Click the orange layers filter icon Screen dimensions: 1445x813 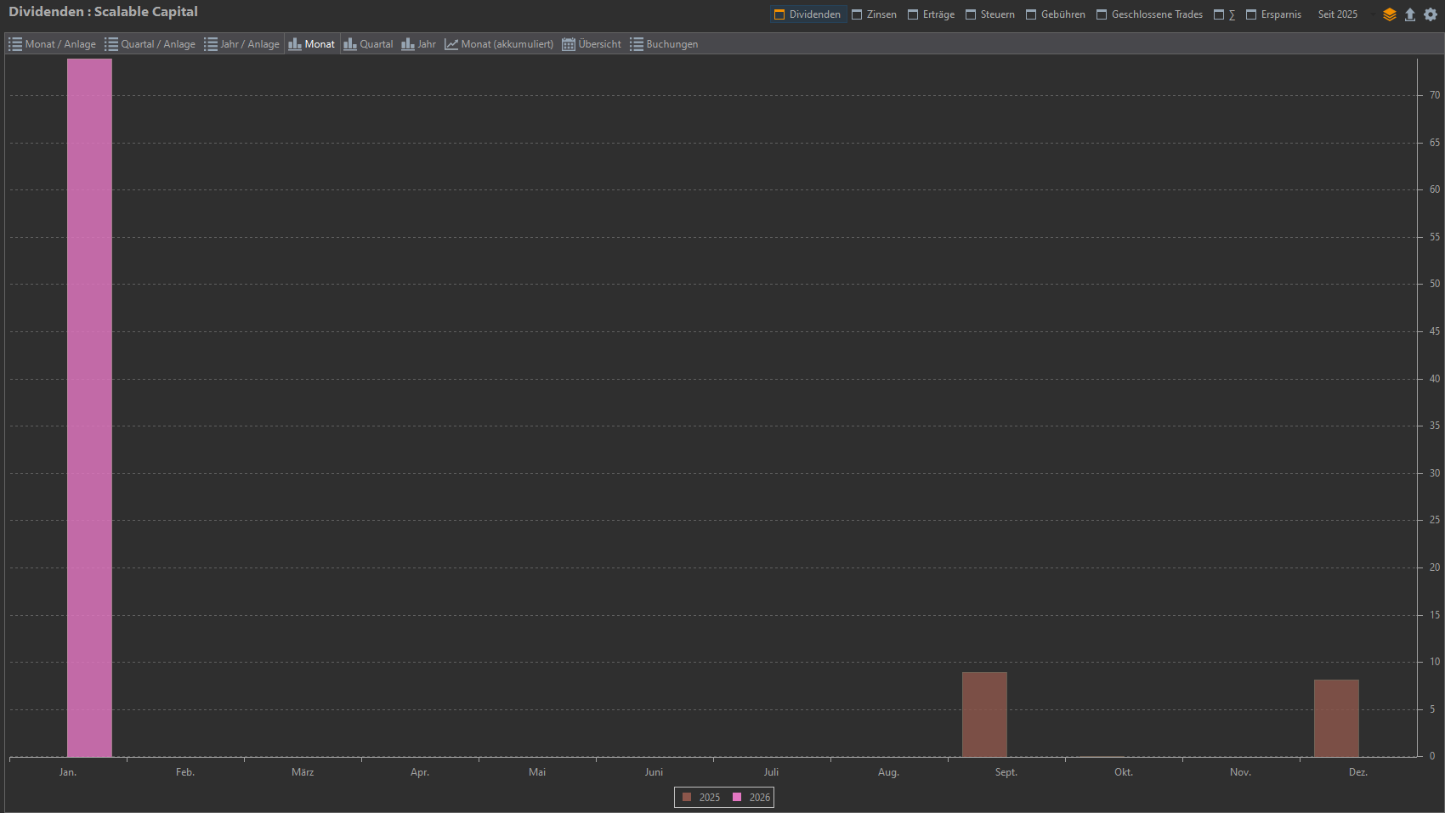point(1390,14)
